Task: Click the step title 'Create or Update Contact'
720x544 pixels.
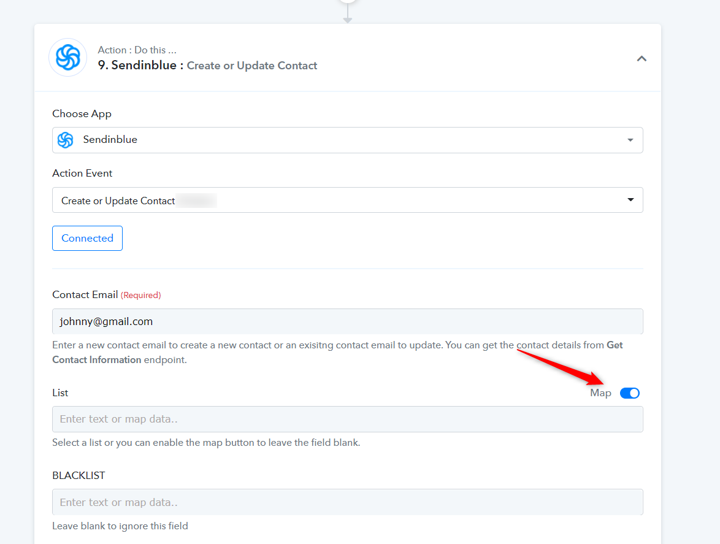Action: tap(251, 66)
